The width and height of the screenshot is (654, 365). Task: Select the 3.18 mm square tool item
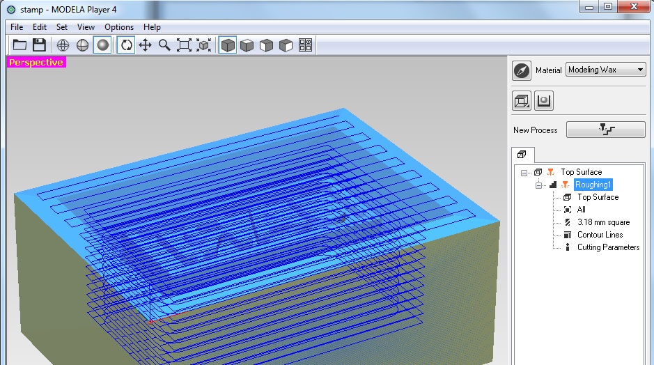pos(604,222)
